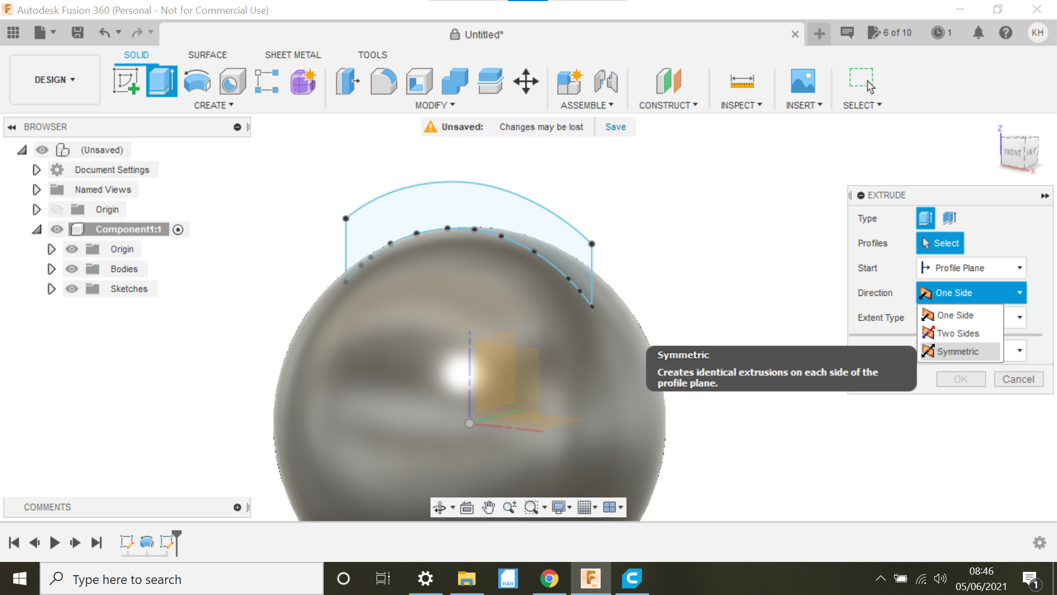Create a New Component via Assemble icon

(570, 81)
